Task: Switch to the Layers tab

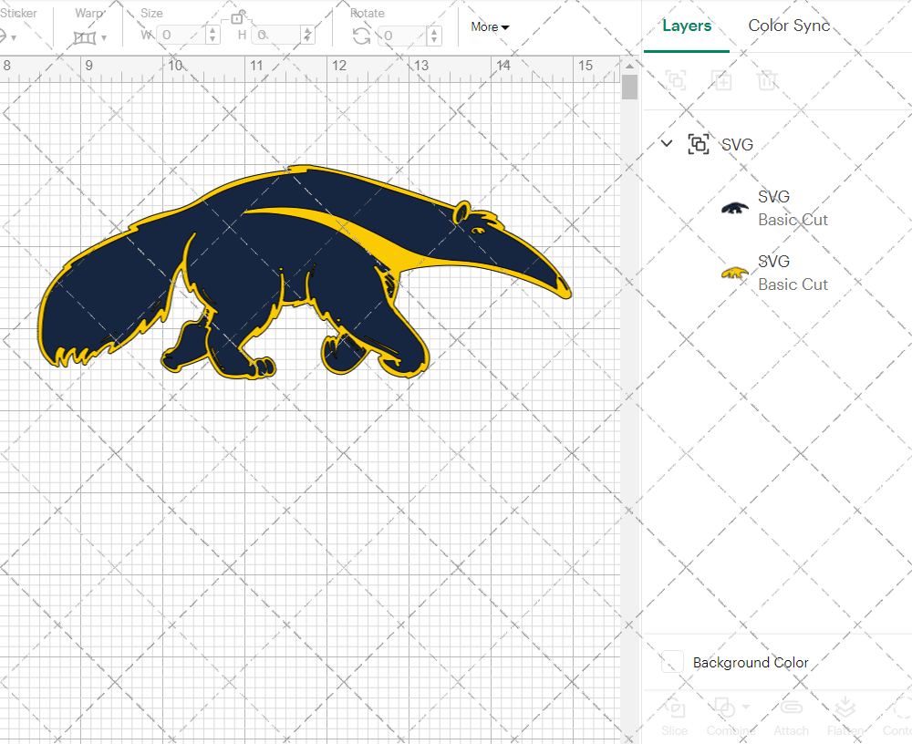Action: (x=686, y=26)
